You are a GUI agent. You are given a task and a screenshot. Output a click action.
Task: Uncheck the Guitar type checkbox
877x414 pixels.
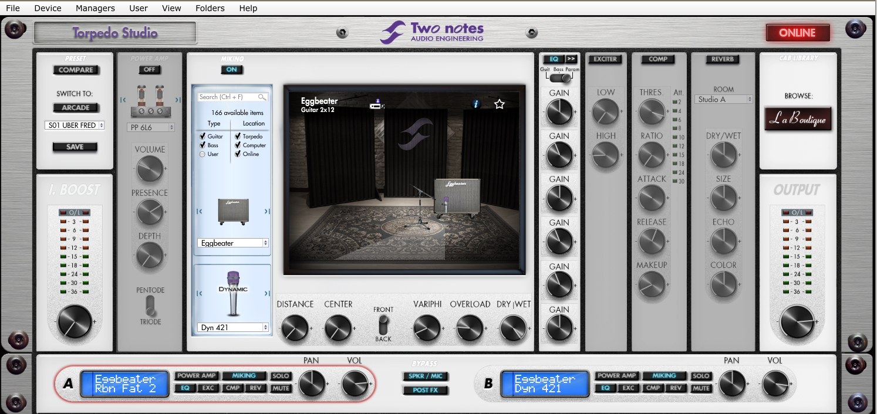coord(203,136)
